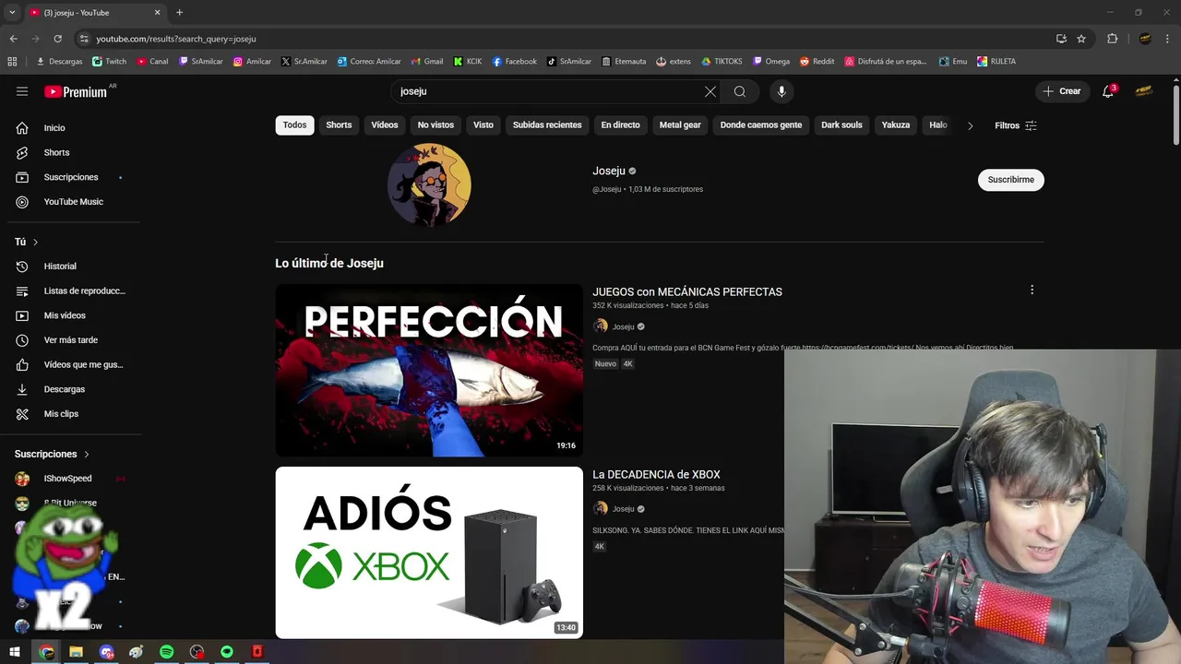Click the page vertical scrollbar

coord(1176,115)
